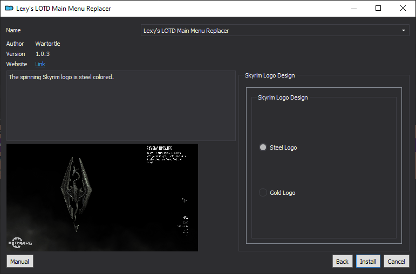416x274 pixels.
Task: Go Back to previous installer step
Action: pyautogui.click(x=342, y=261)
